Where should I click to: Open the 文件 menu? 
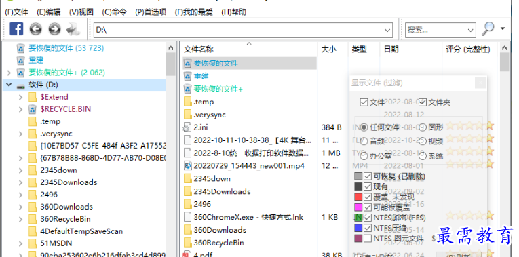point(16,12)
